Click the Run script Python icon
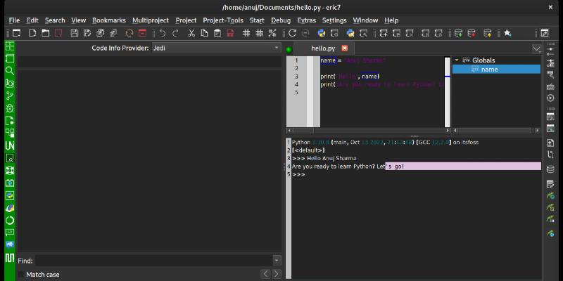This screenshot has height=281, width=563. pyautogui.click(x=322, y=33)
